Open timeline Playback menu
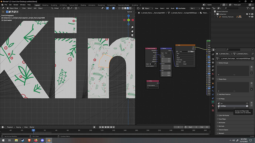Image resolution: width=255 pixels, height=143 pixels. 11,127
